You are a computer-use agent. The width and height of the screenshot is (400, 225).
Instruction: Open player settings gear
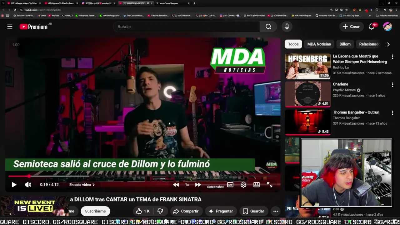coord(243,185)
